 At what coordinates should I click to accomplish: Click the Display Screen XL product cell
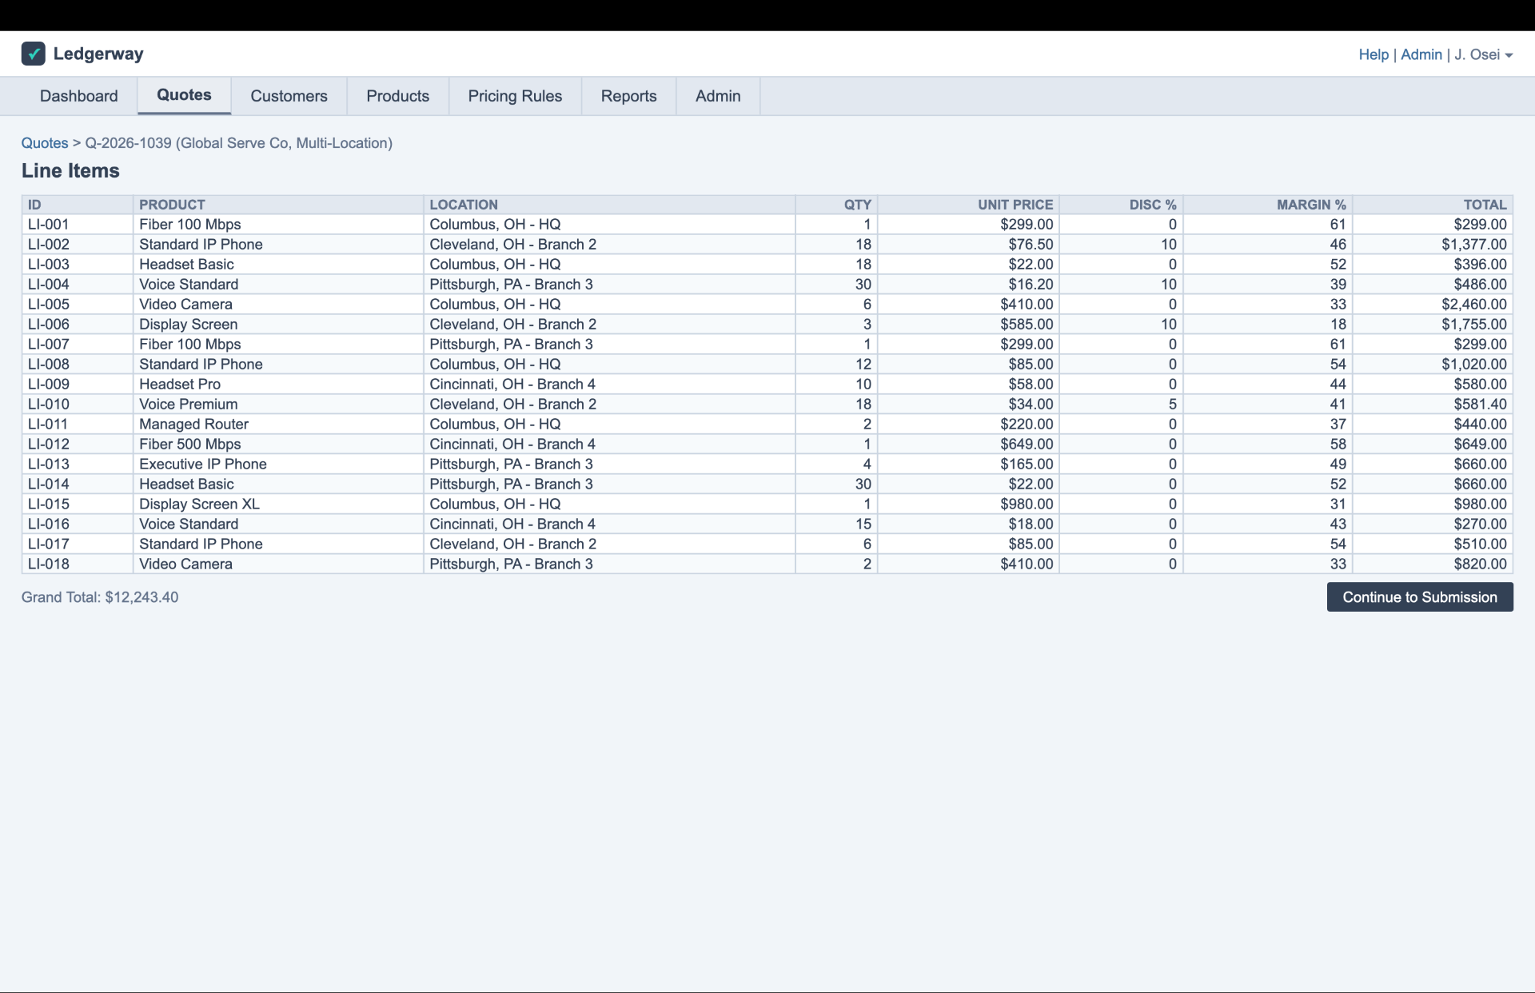[278, 504]
